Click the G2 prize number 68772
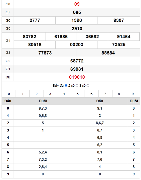 pos(77,61)
